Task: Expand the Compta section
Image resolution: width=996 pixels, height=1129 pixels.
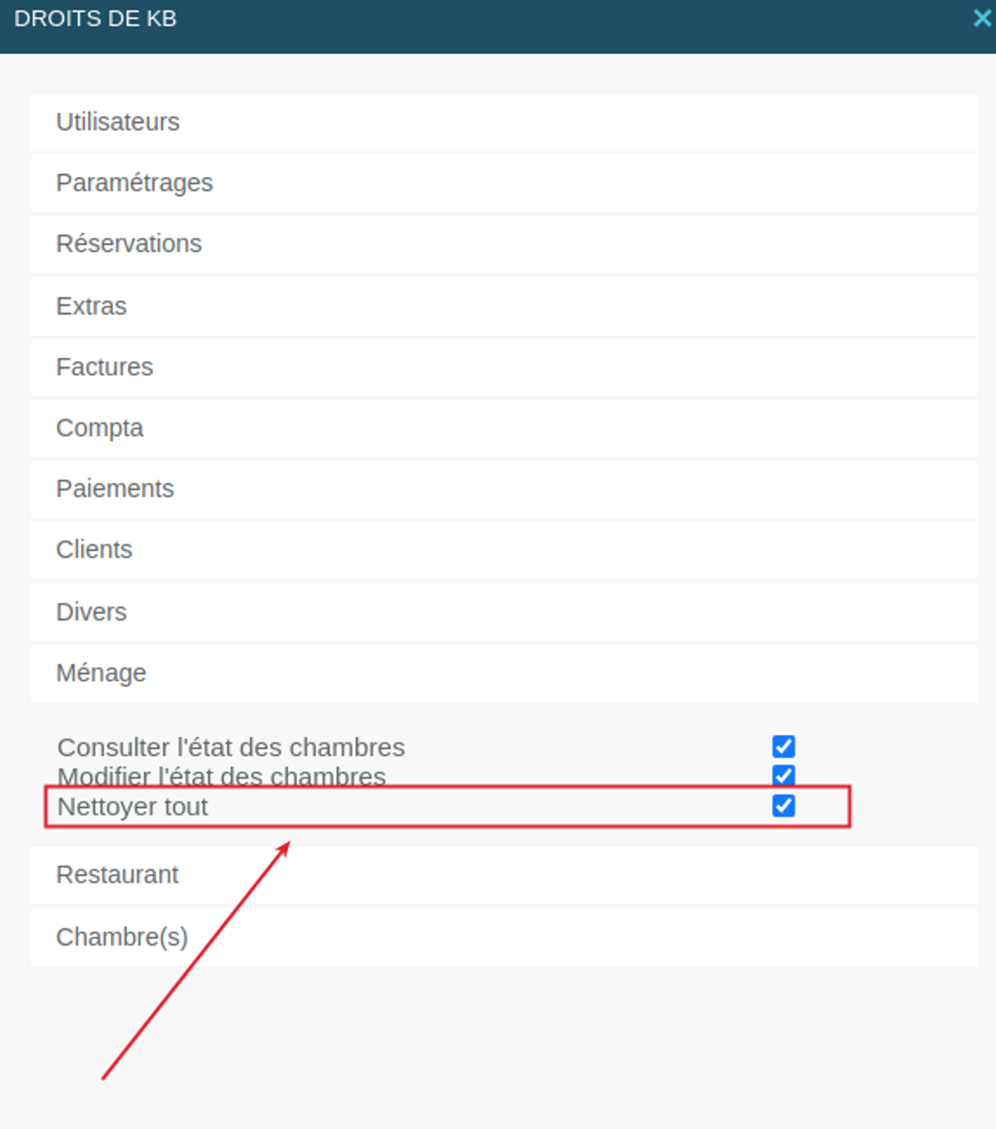Action: click(504, 428)
